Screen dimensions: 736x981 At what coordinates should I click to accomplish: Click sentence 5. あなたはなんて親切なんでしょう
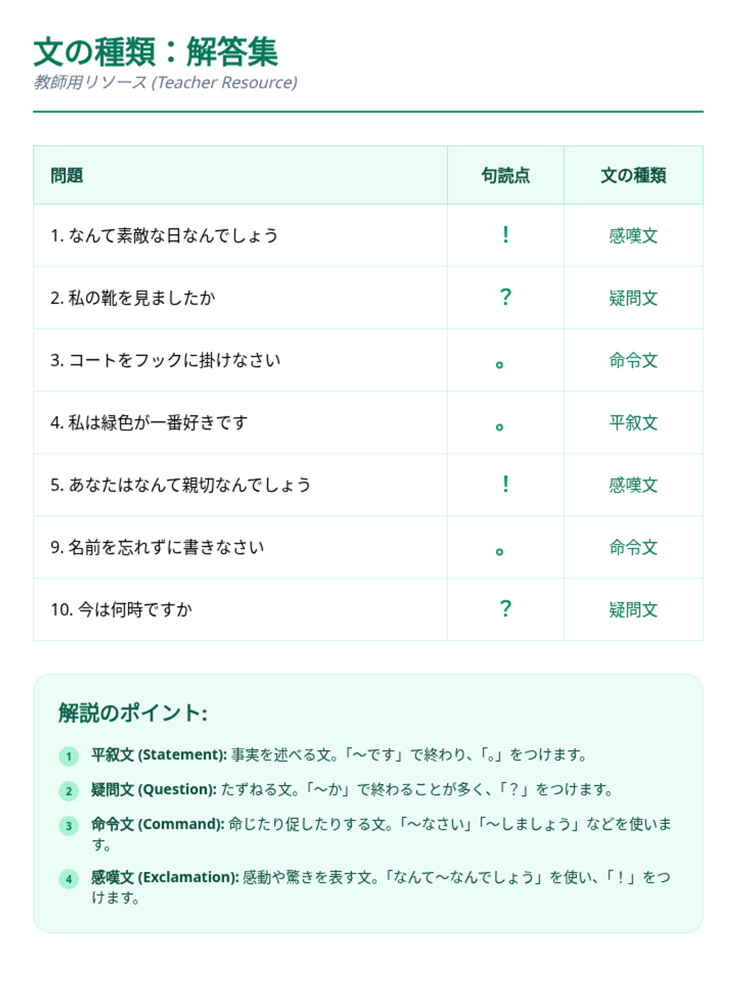pyautogui.click(x=181, y=485)
